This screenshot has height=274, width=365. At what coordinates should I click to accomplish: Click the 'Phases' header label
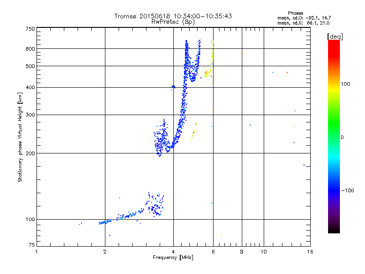pyautogui.click(x=295, y=13)
